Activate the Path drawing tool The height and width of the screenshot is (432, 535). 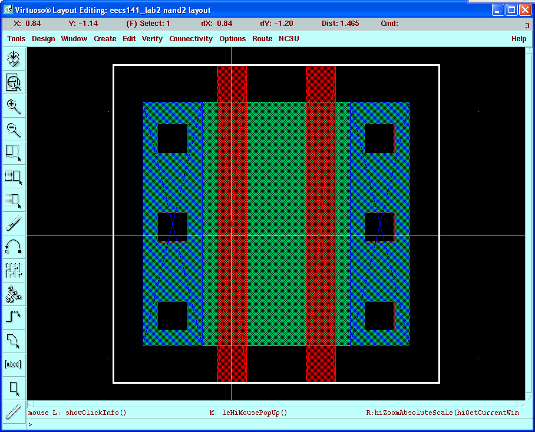14,317
